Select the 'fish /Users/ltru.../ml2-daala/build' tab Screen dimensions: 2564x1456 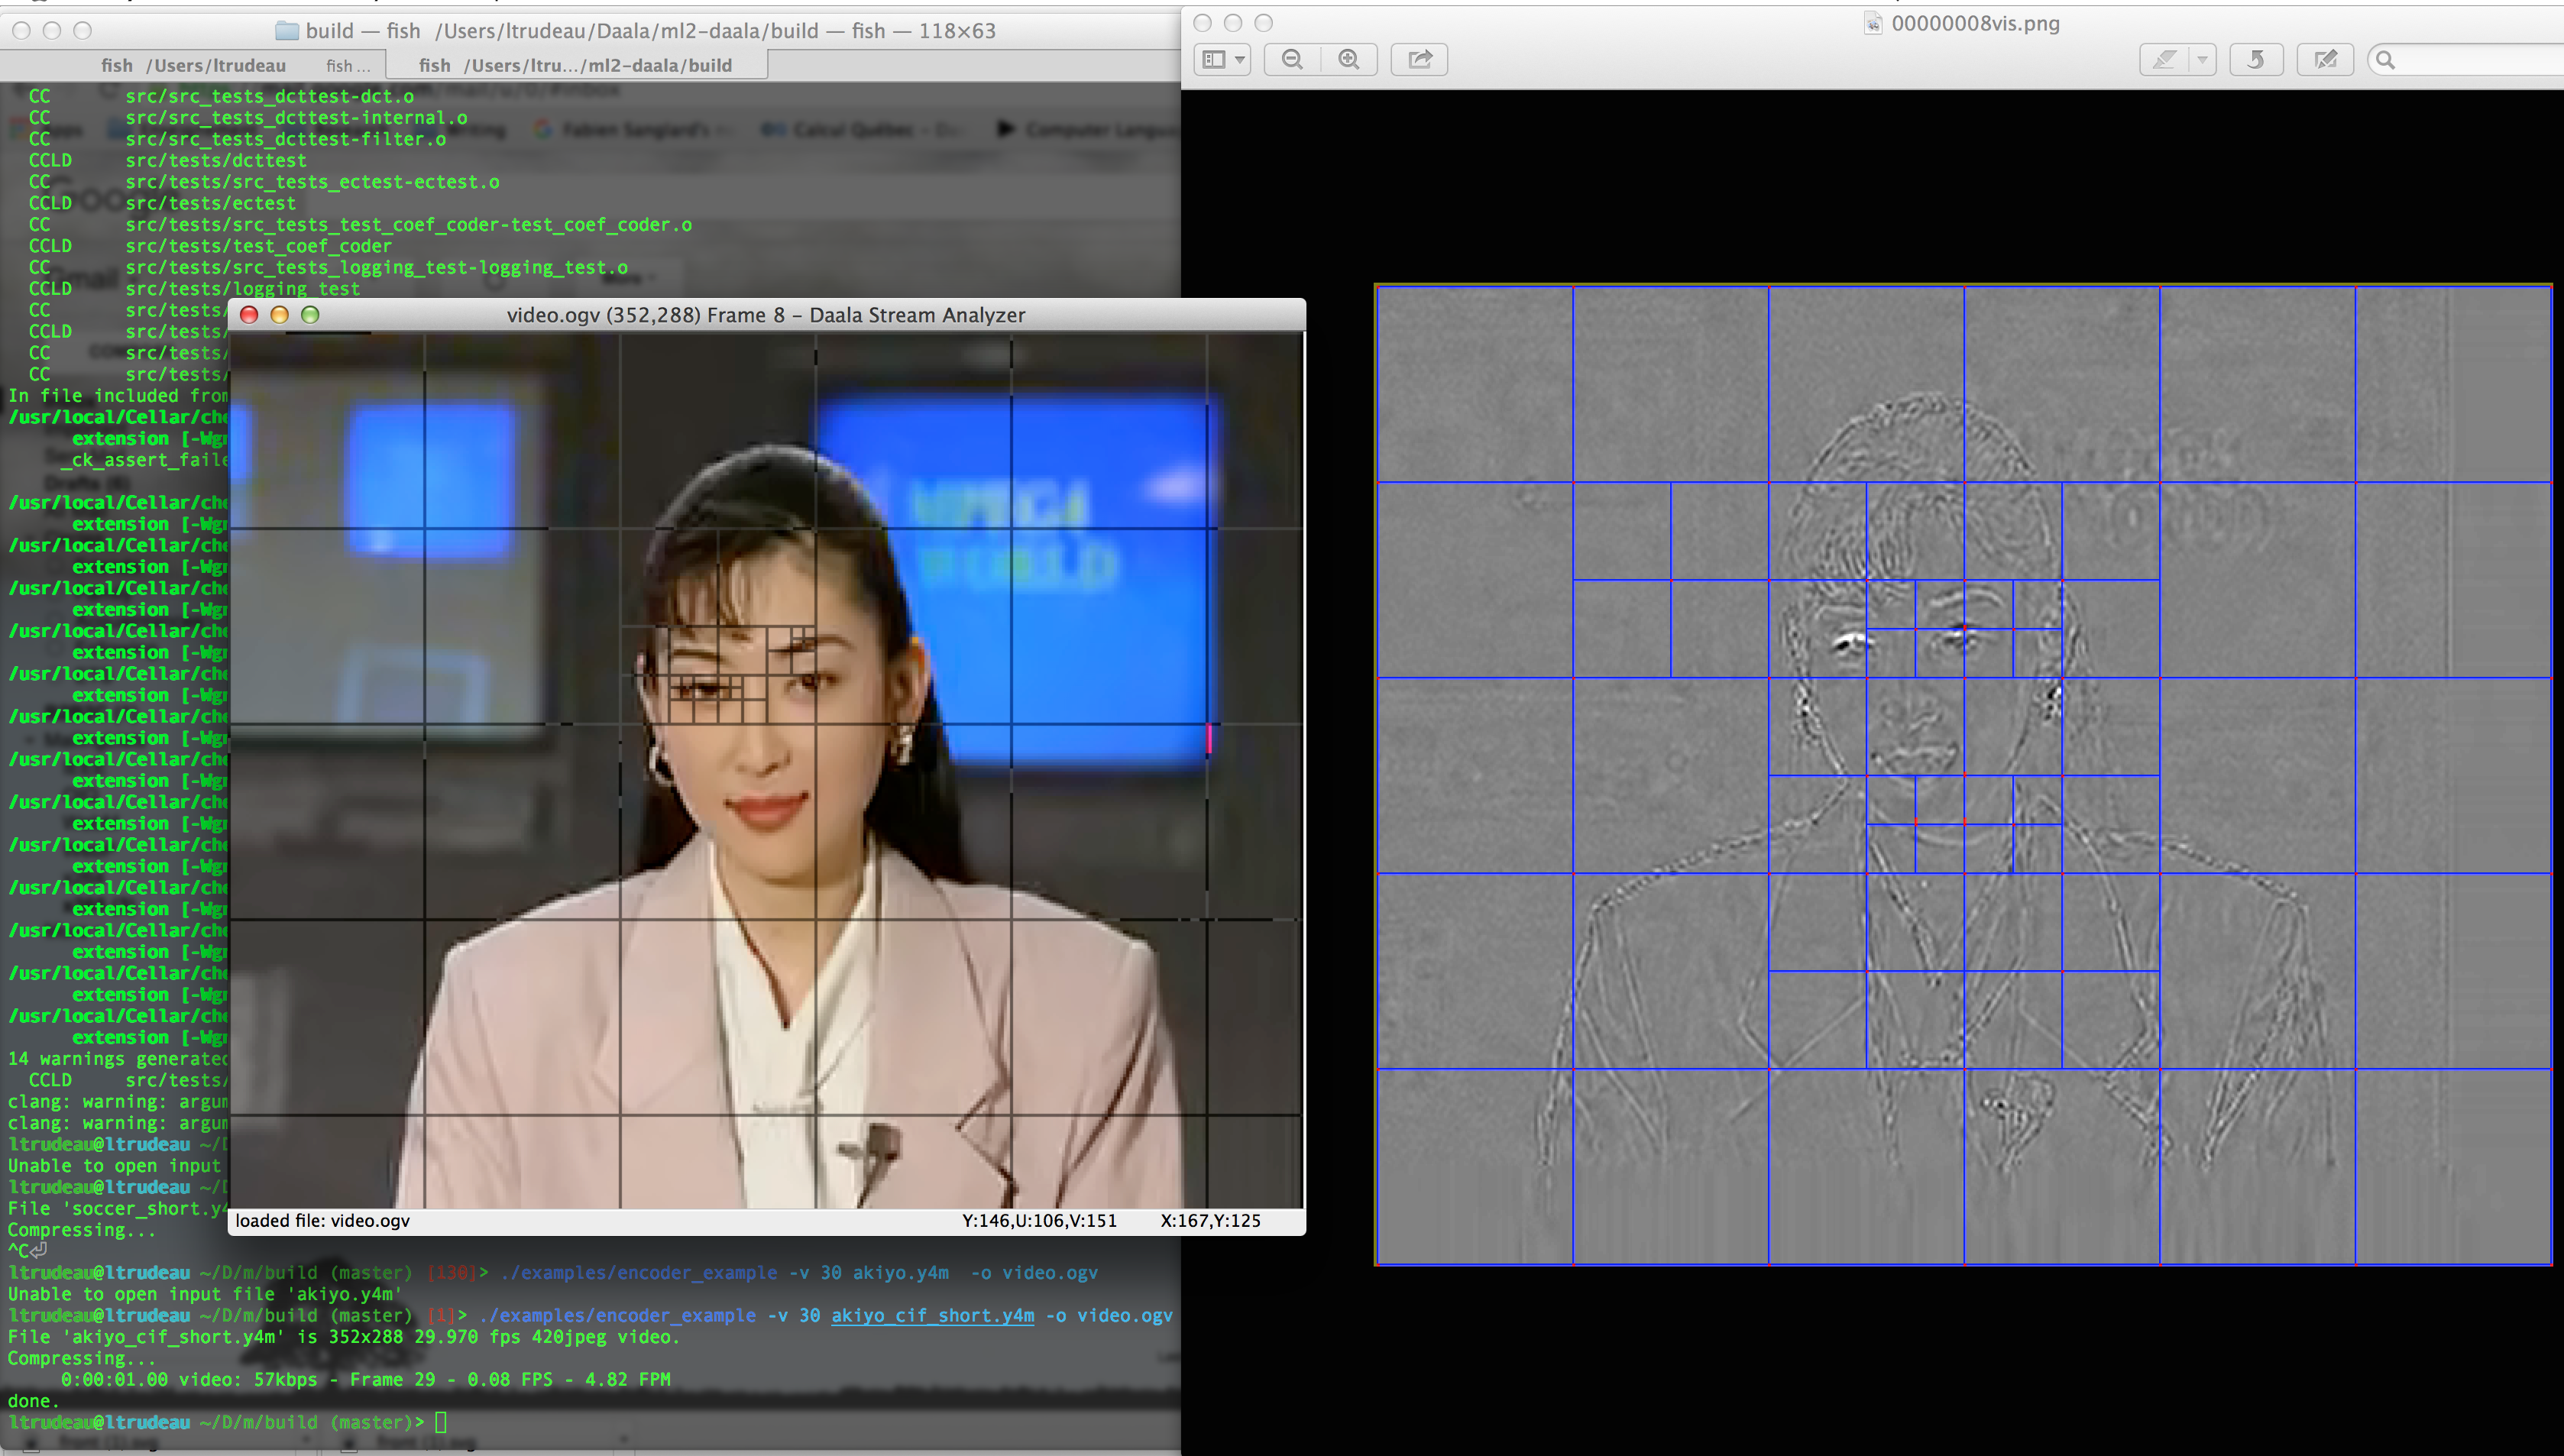(x=575, y=65)
